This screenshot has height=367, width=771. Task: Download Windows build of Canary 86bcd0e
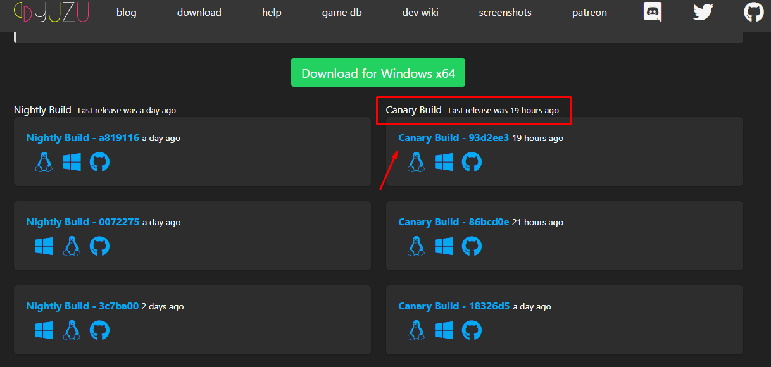point(444,246)
